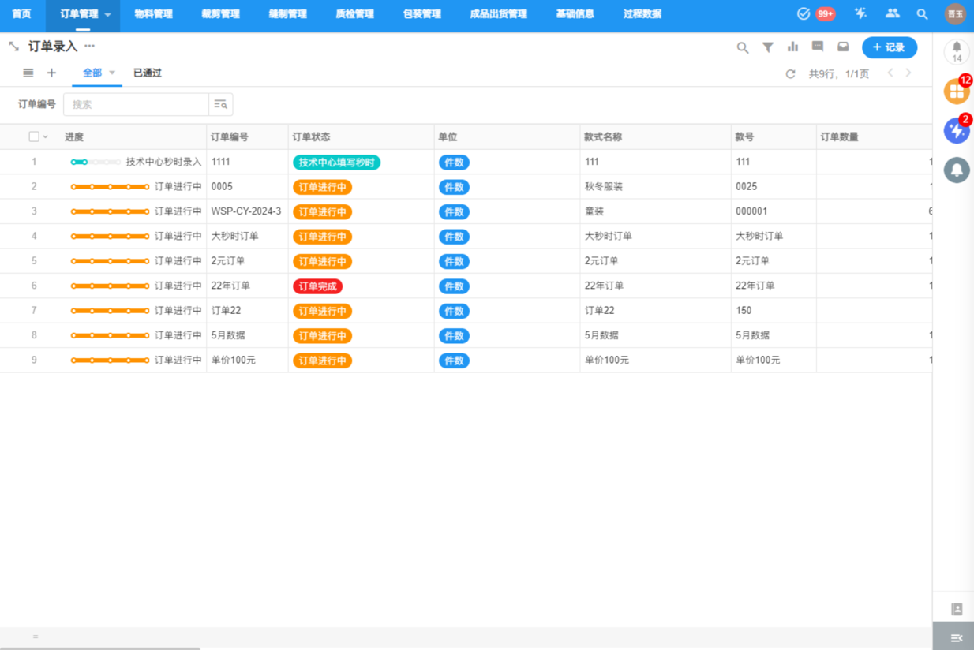974x650 pixels.
Task: Click the progress bar in row 1
Action: (x=95, y=162)
